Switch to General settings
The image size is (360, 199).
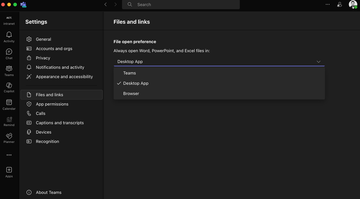(x=43, y=39)
